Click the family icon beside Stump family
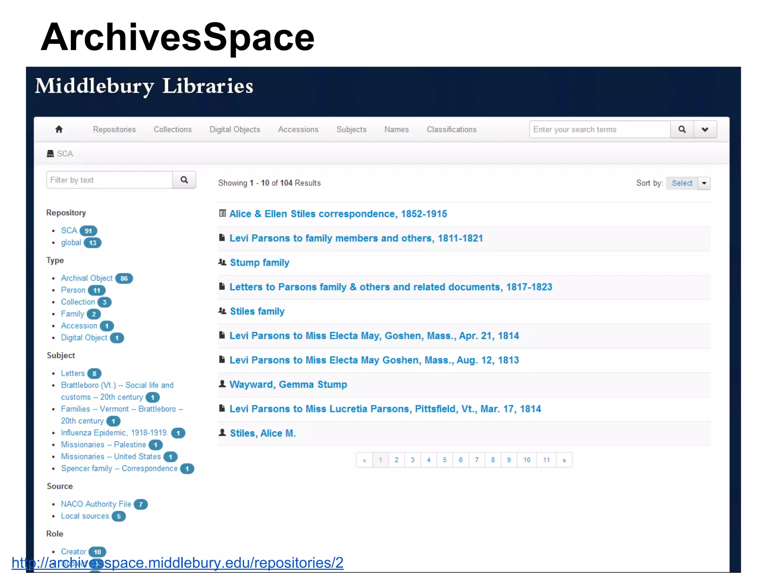The height and width of the screenshot is (575, 767). click(x=222, y=262)
